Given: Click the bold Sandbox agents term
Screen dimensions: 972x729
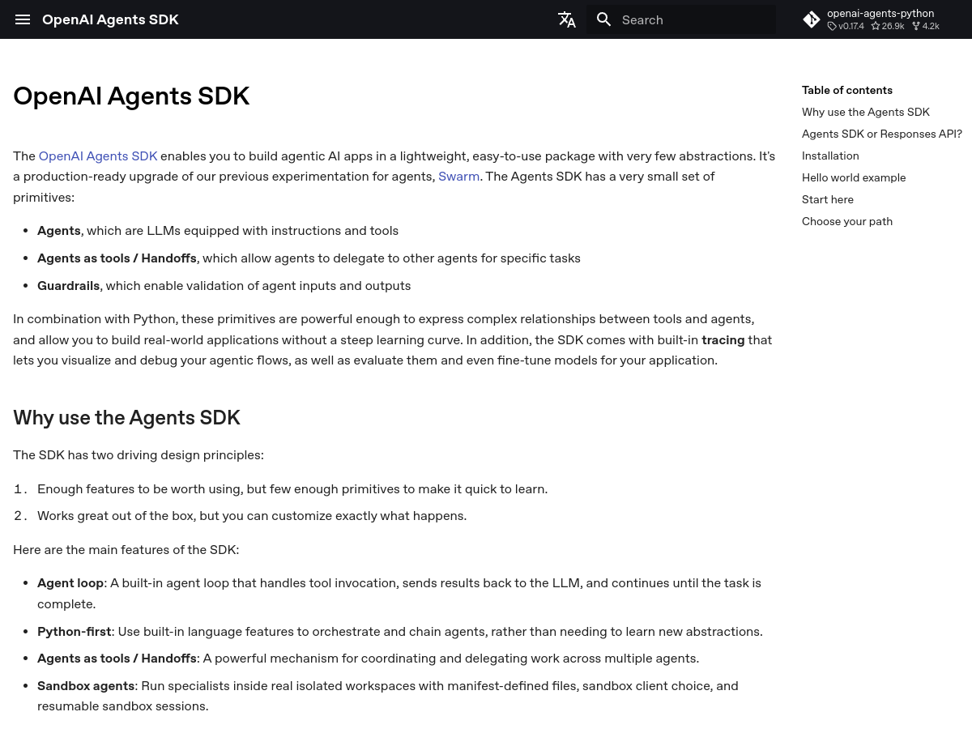Looking at the screenshot, I should click(86, 686).
